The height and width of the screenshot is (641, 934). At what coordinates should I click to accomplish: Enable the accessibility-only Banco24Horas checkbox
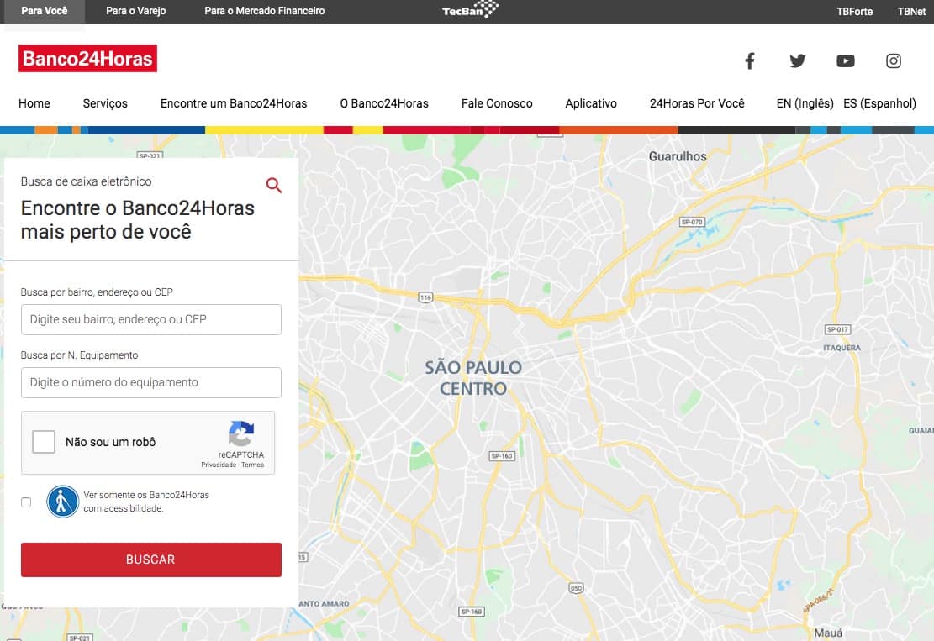(26, 502)
